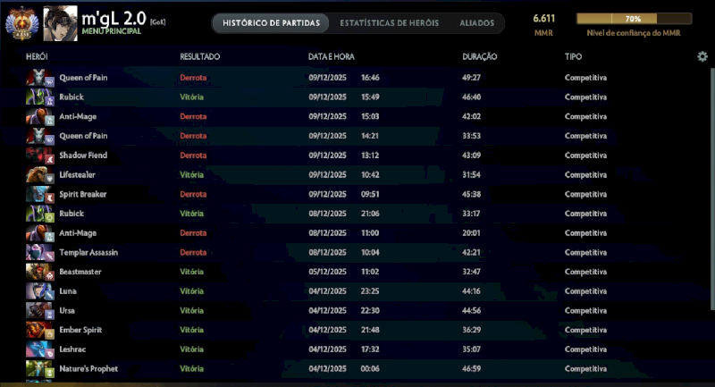Click the MMR confidence 70% bar
The image size is (715, 387).
pyautogui.click(x=634, y=19)
